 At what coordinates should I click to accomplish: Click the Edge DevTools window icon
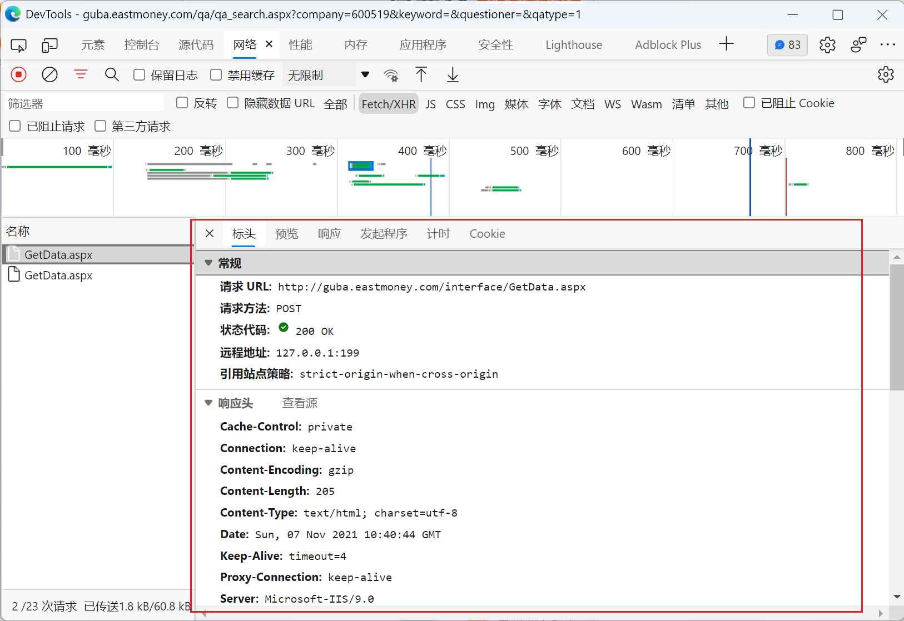(x=13, y=14)
